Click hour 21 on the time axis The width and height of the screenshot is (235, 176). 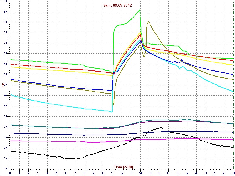[x=205, y=172]
